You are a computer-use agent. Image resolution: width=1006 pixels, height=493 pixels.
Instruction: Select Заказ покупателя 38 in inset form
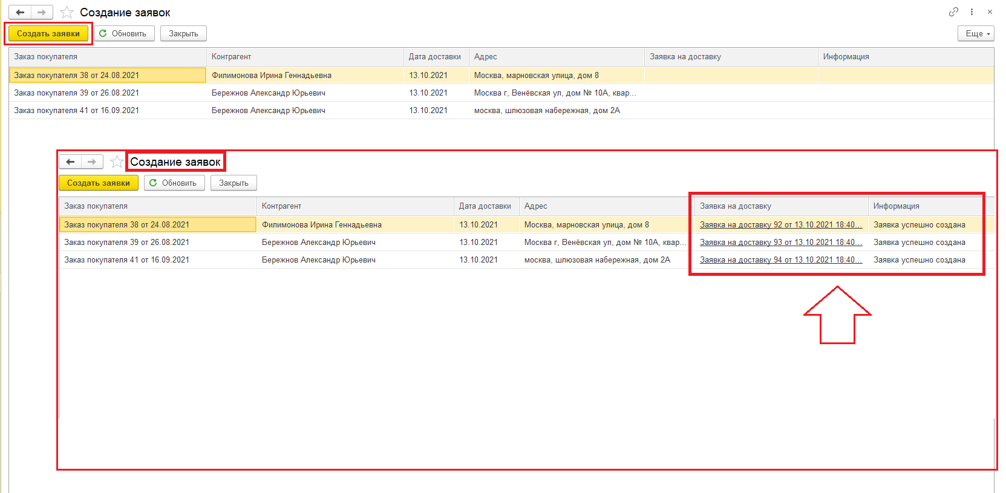(158, 224)
